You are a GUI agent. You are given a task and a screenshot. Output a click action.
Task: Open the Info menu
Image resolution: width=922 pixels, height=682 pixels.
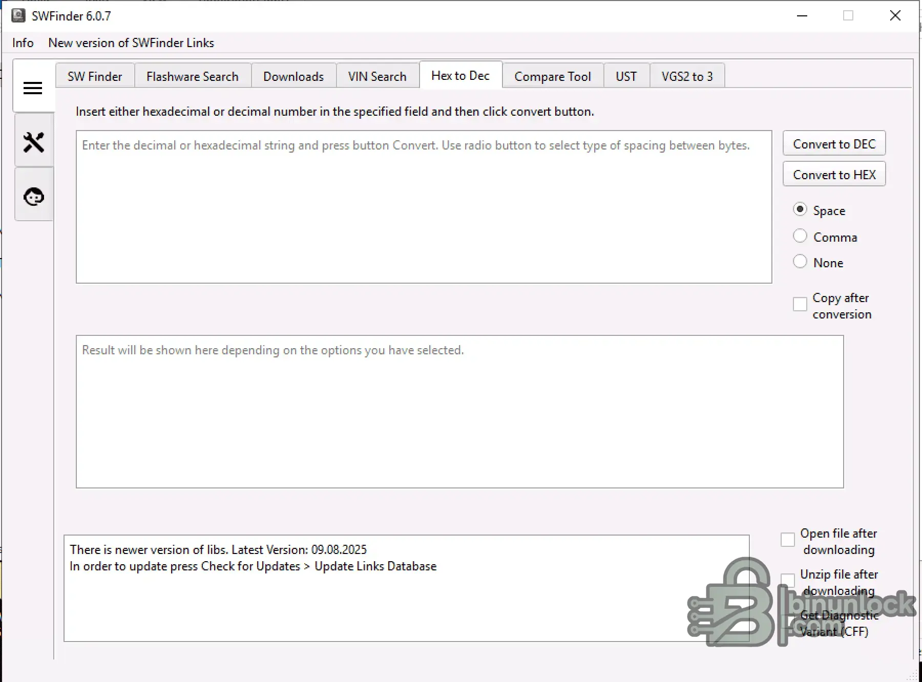23,43
